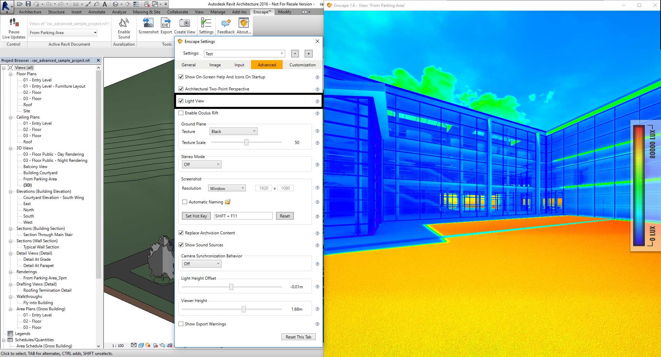Click the Set Hot Key button

click(x=196, y=215)
